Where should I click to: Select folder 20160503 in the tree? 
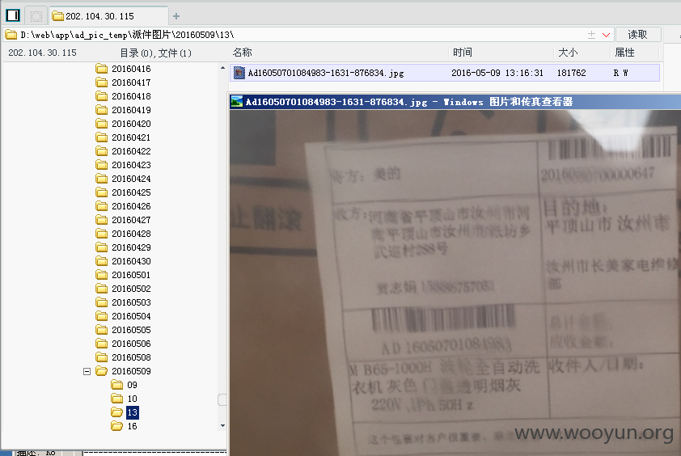(x=131, y=302)
